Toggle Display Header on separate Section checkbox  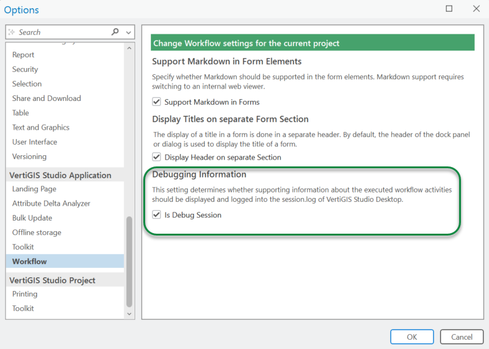tap(156, 157)
